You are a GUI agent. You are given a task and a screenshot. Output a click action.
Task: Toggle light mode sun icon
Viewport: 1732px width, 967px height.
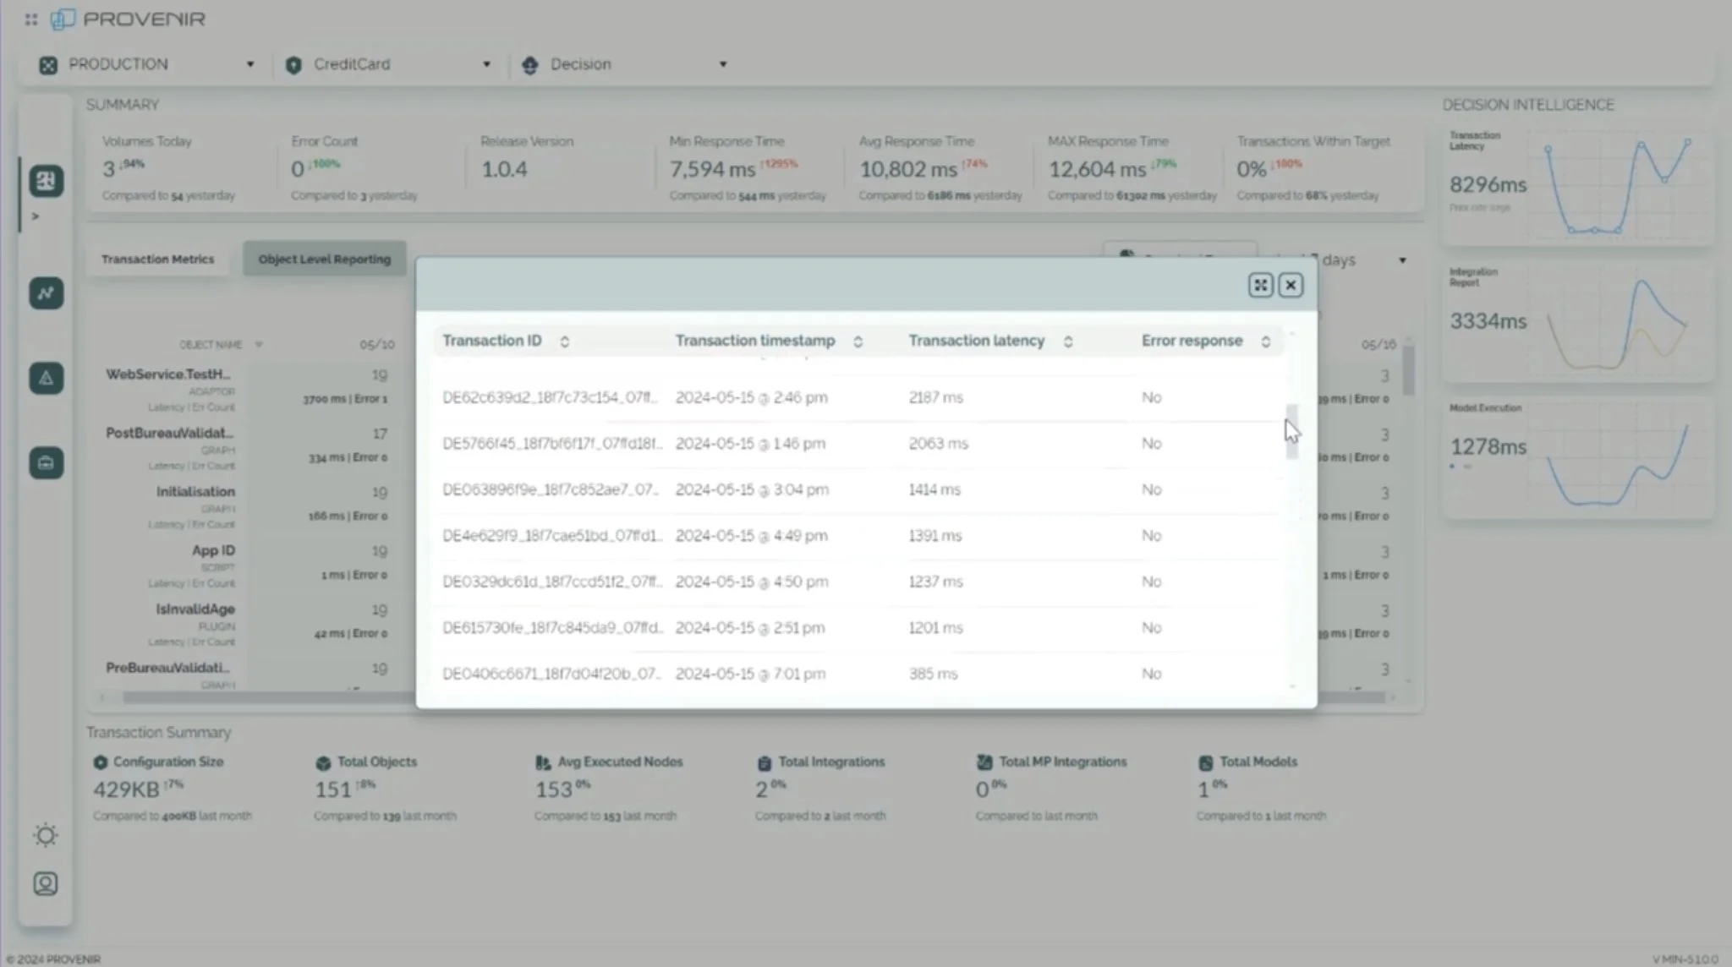[46, 835]
